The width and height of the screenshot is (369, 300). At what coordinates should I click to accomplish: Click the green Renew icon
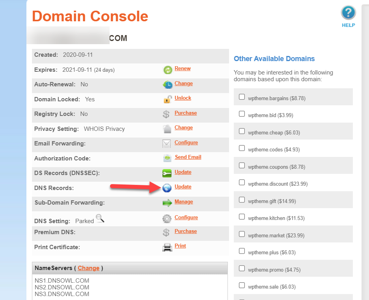168,70
